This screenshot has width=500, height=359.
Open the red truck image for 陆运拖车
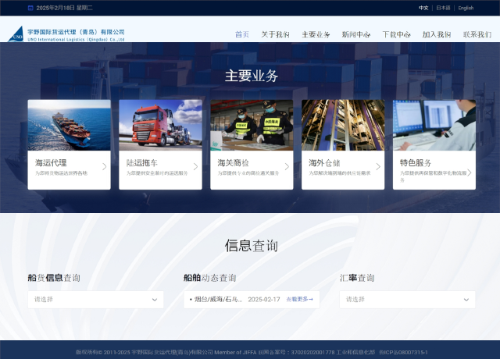point(160,125)
